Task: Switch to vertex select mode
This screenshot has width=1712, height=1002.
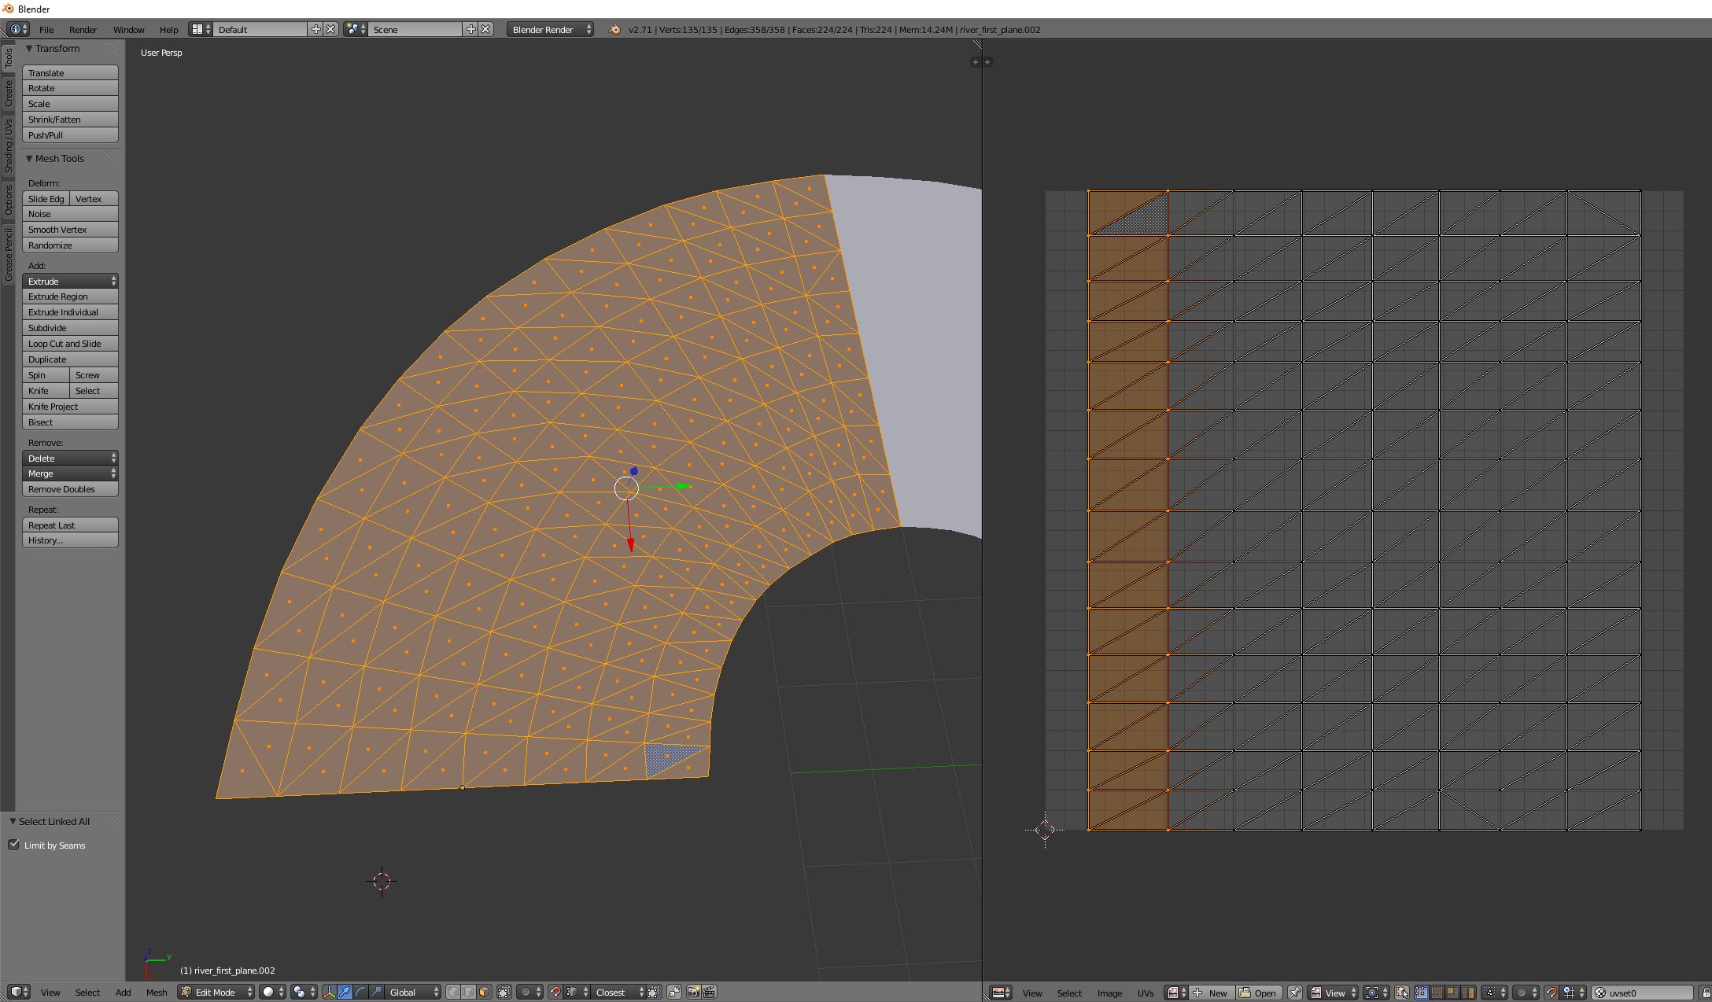Action: [x=453, y=992]
